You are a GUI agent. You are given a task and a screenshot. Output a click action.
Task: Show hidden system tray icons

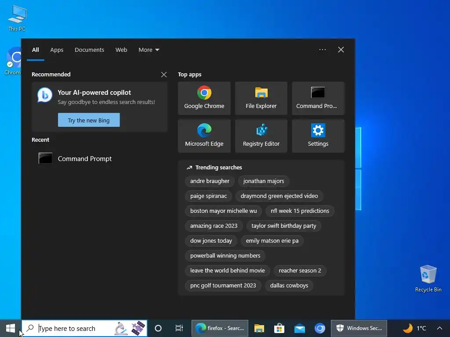[439, 328]
